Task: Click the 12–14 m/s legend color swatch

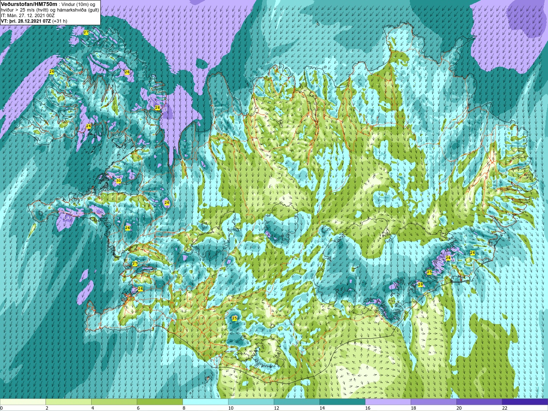Action: 297,402
